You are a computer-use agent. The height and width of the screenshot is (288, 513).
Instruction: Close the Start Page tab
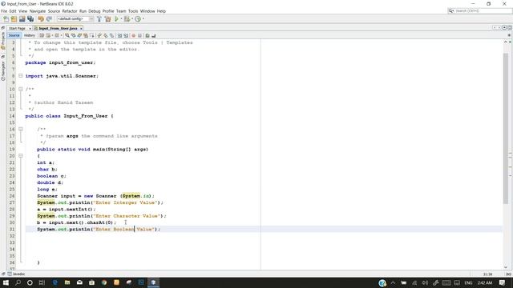coord(30,29)
